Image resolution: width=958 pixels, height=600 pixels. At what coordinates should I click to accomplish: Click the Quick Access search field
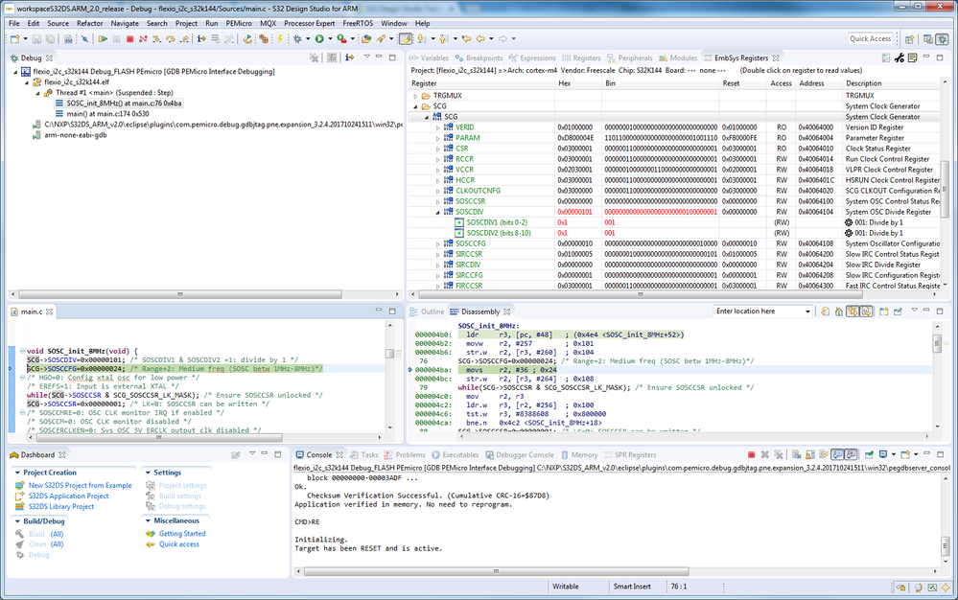[871, 39]
